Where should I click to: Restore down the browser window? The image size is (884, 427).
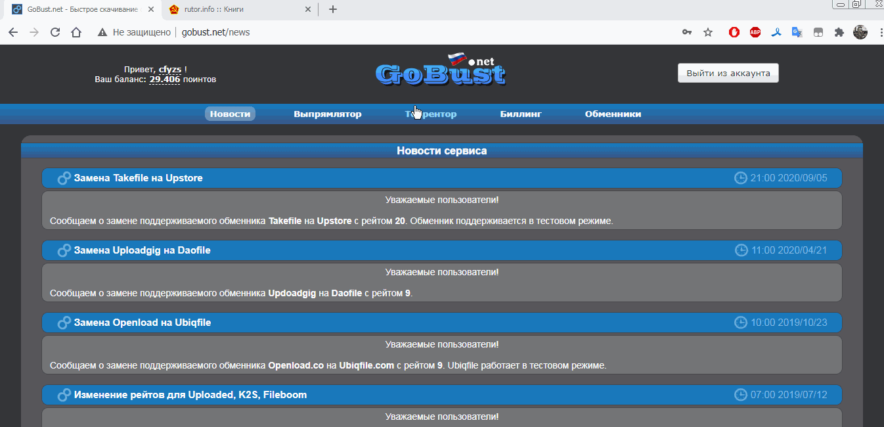coord(856,4)
